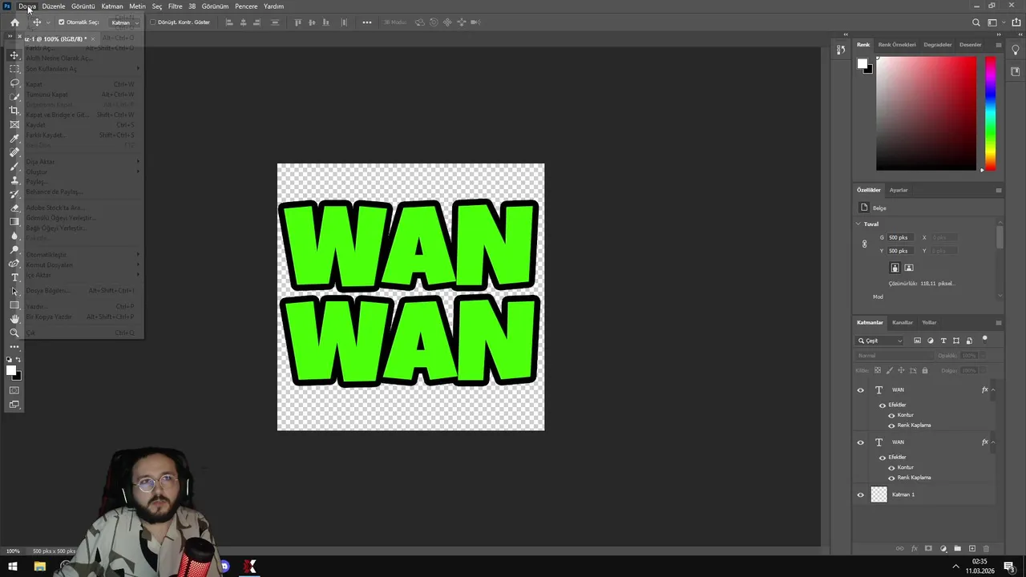
Task: Hide the Katman 1 layer
Action: [861, 494]
